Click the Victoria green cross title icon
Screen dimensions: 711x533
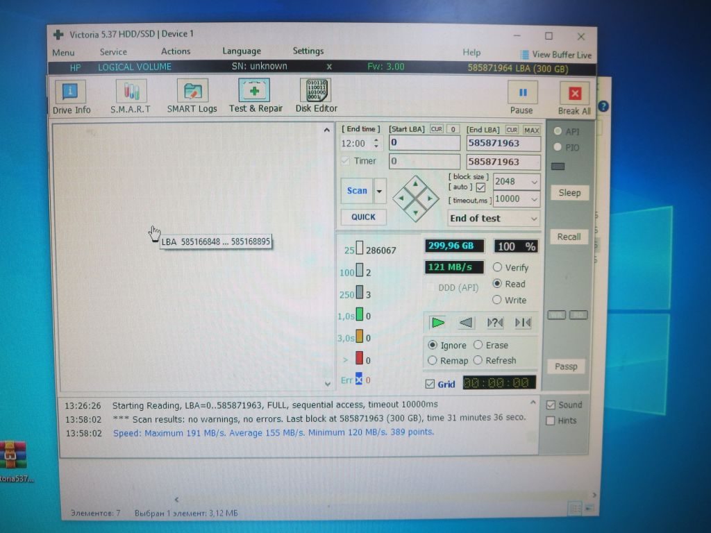58,35
